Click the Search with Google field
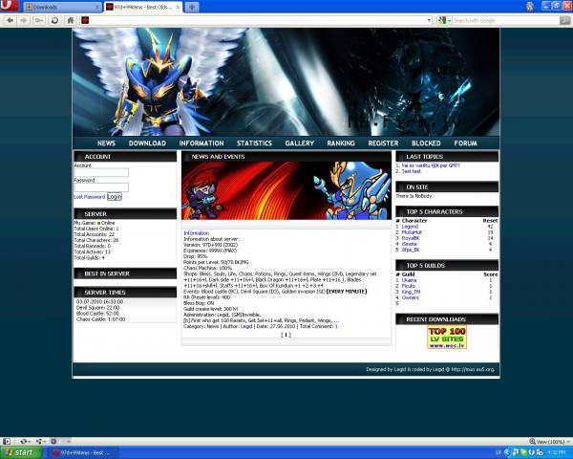This screenshot has width=573, height=459. (x=506, y=20)
